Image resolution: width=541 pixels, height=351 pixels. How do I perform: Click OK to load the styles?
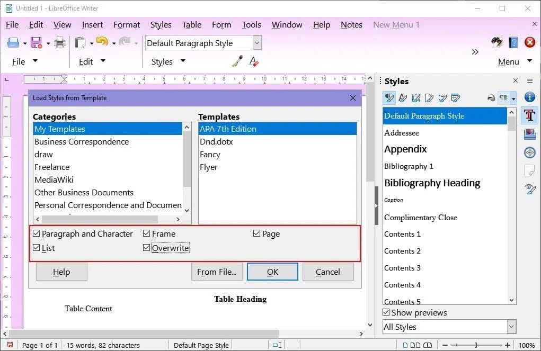tap(272, 272)
